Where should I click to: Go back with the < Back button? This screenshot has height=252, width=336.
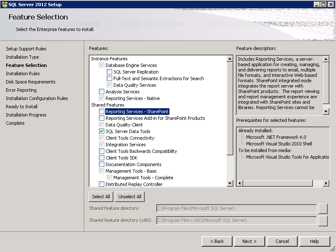click(217, 241)
